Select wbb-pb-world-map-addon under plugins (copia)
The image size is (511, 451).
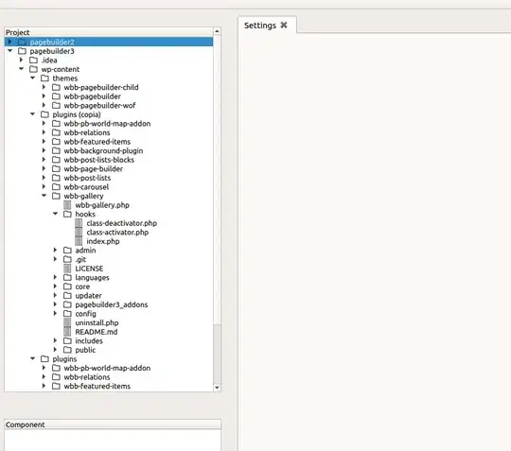[107, 124]
